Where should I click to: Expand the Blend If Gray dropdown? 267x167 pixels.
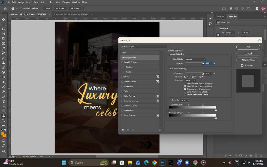click(x=185, y=101)
